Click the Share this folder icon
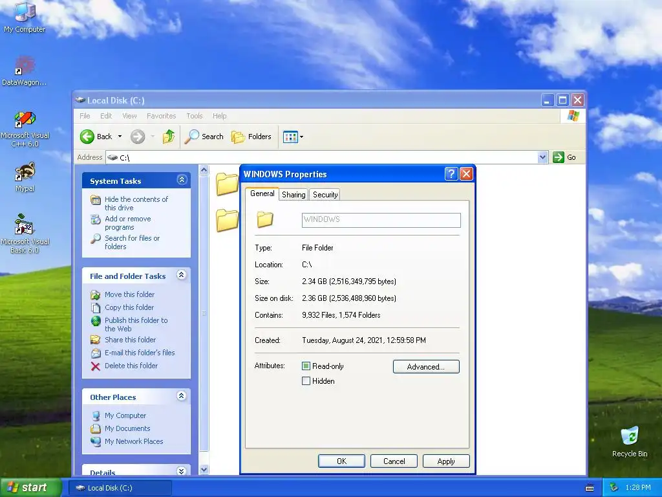Screen dimensions: 662x497 [x=96, y=340]
